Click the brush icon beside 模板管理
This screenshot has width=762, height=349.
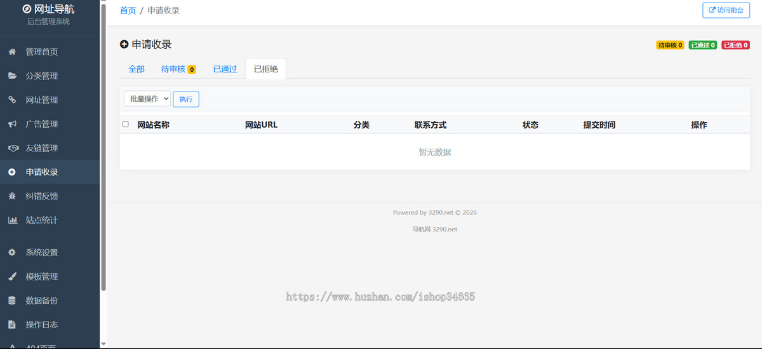pos(12,277)
